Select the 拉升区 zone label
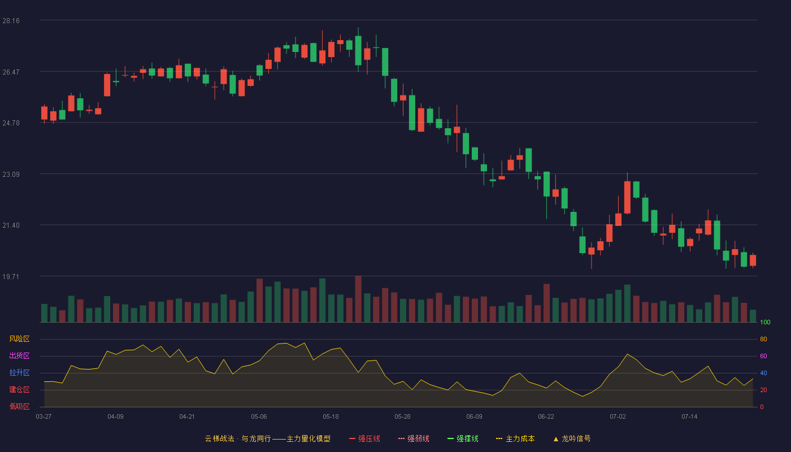Viewport: 791px width, 452px height. (x=19, y=373)
